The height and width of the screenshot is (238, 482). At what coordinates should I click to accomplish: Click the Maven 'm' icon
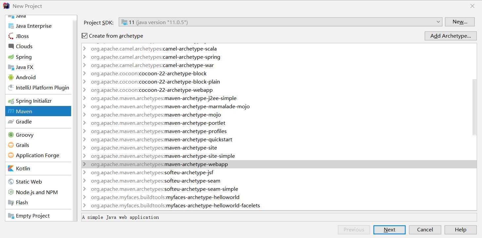(11, 112)
